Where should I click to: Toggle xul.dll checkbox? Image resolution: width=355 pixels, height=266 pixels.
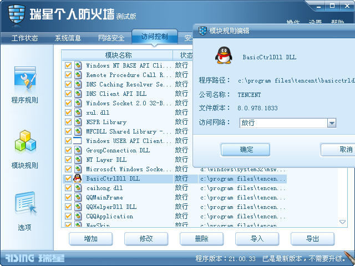pyautogui.click(x=68, y=112)
